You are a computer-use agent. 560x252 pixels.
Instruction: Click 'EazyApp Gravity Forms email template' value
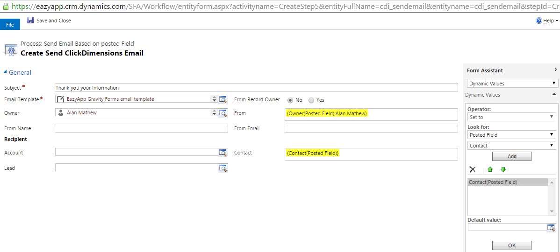110,99
